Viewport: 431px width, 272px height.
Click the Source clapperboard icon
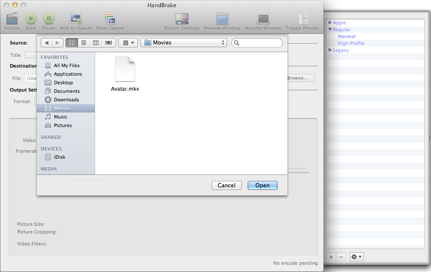pyautogui.click(x=12, y=19)
